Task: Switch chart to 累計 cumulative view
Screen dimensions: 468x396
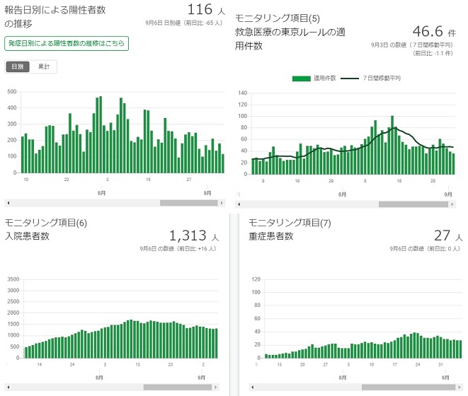Action: 44,66
